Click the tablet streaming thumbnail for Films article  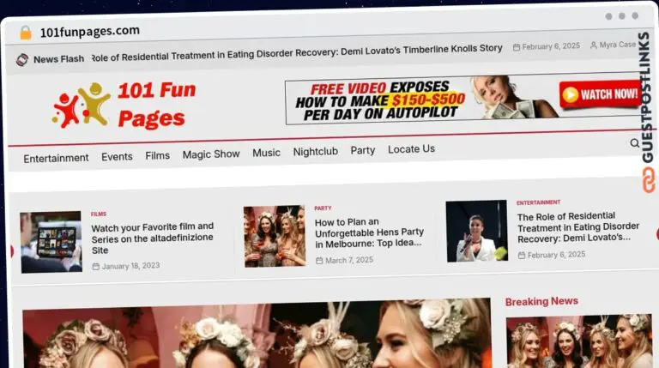51,242
